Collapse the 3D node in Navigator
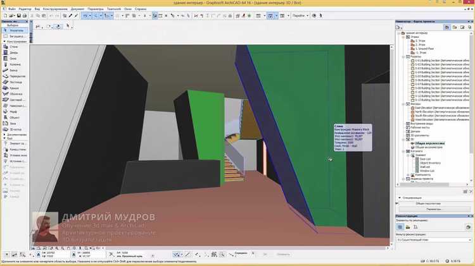Screen dimensions: 475x266 click(403, 140)
